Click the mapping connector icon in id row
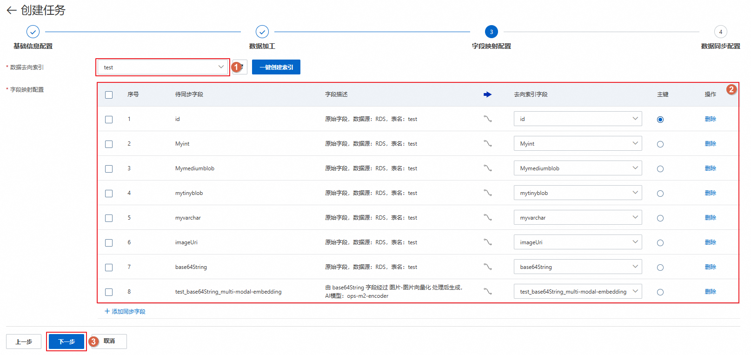This screenshot has width=751, height=355. point(487,119)
